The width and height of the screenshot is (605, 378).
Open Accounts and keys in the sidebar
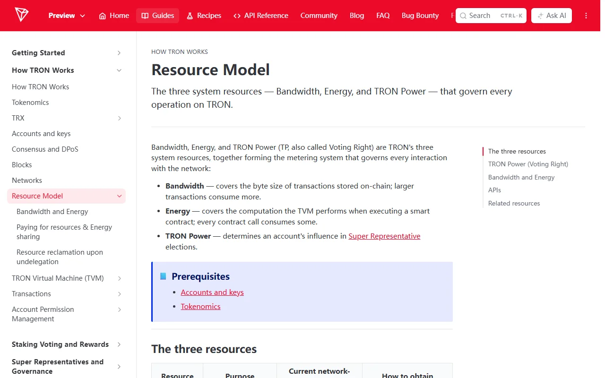41,134
